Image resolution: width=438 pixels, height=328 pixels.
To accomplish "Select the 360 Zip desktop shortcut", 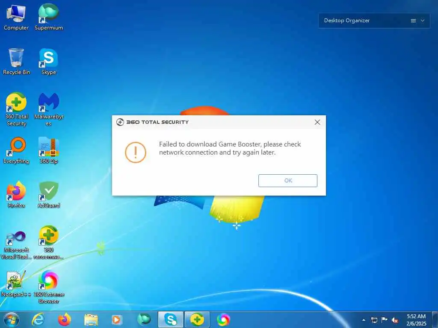I will click(x=49, y=151).
